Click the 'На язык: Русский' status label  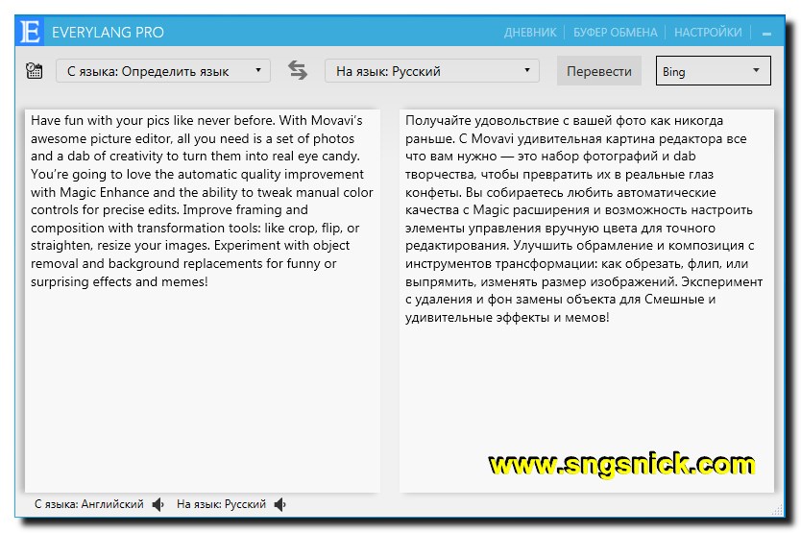coord(221,504)
